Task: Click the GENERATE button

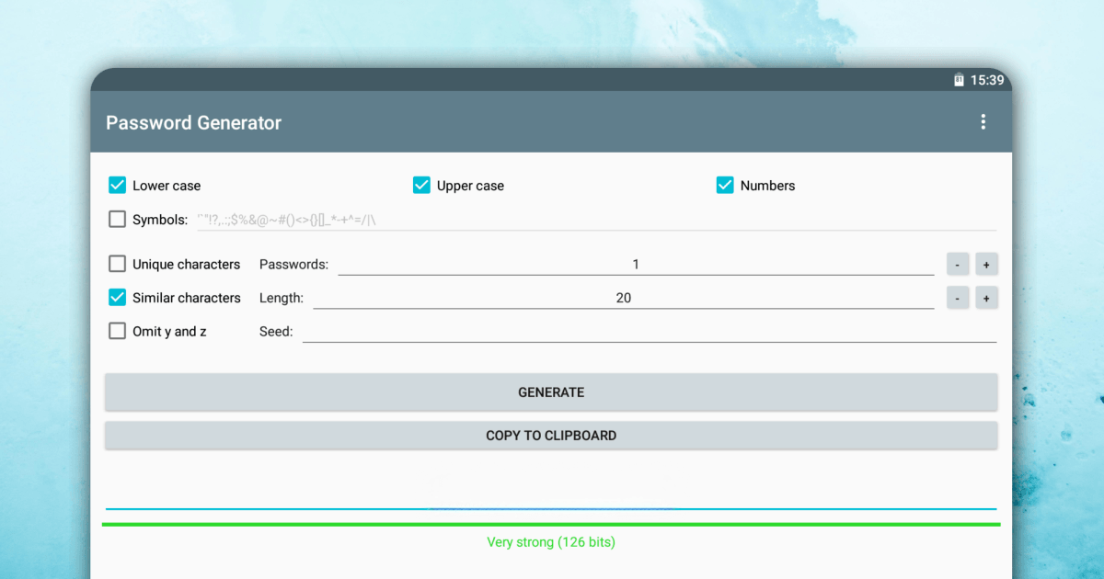Action: tap(551, 392)
